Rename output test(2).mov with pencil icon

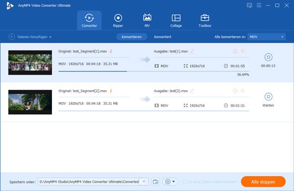[x=192, y=91]
